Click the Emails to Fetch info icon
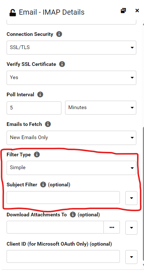144x272 pixels. (48, 124)
